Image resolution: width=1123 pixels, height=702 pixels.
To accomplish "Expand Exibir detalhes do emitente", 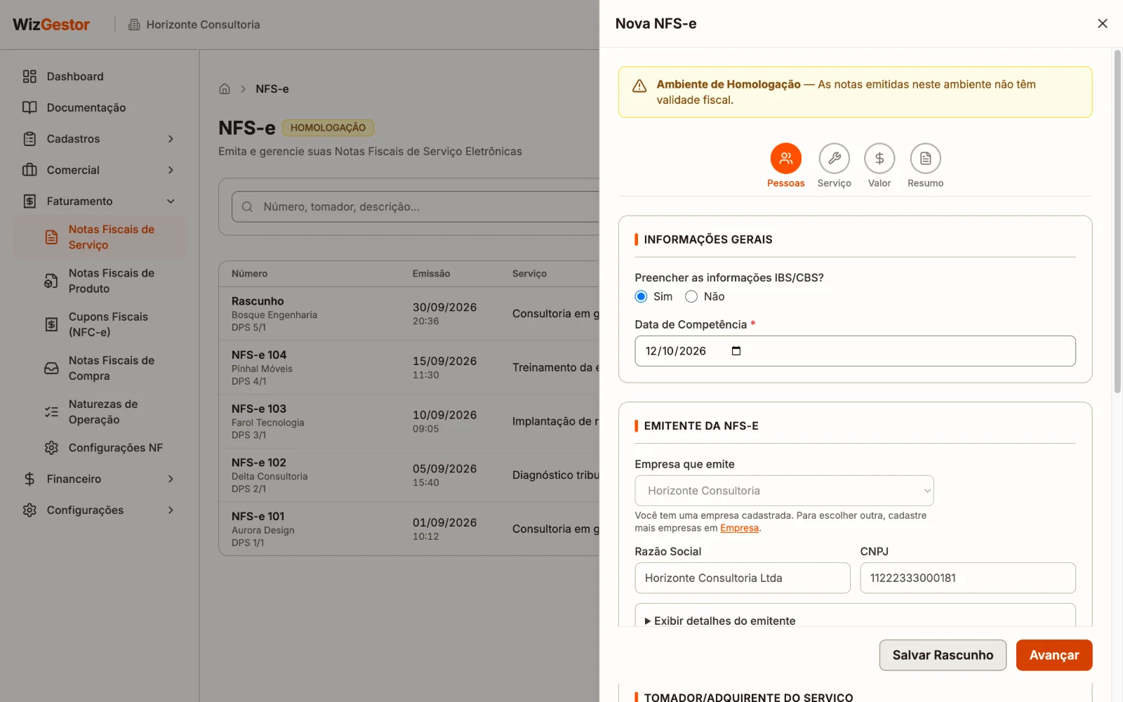I will click(720, 621).
